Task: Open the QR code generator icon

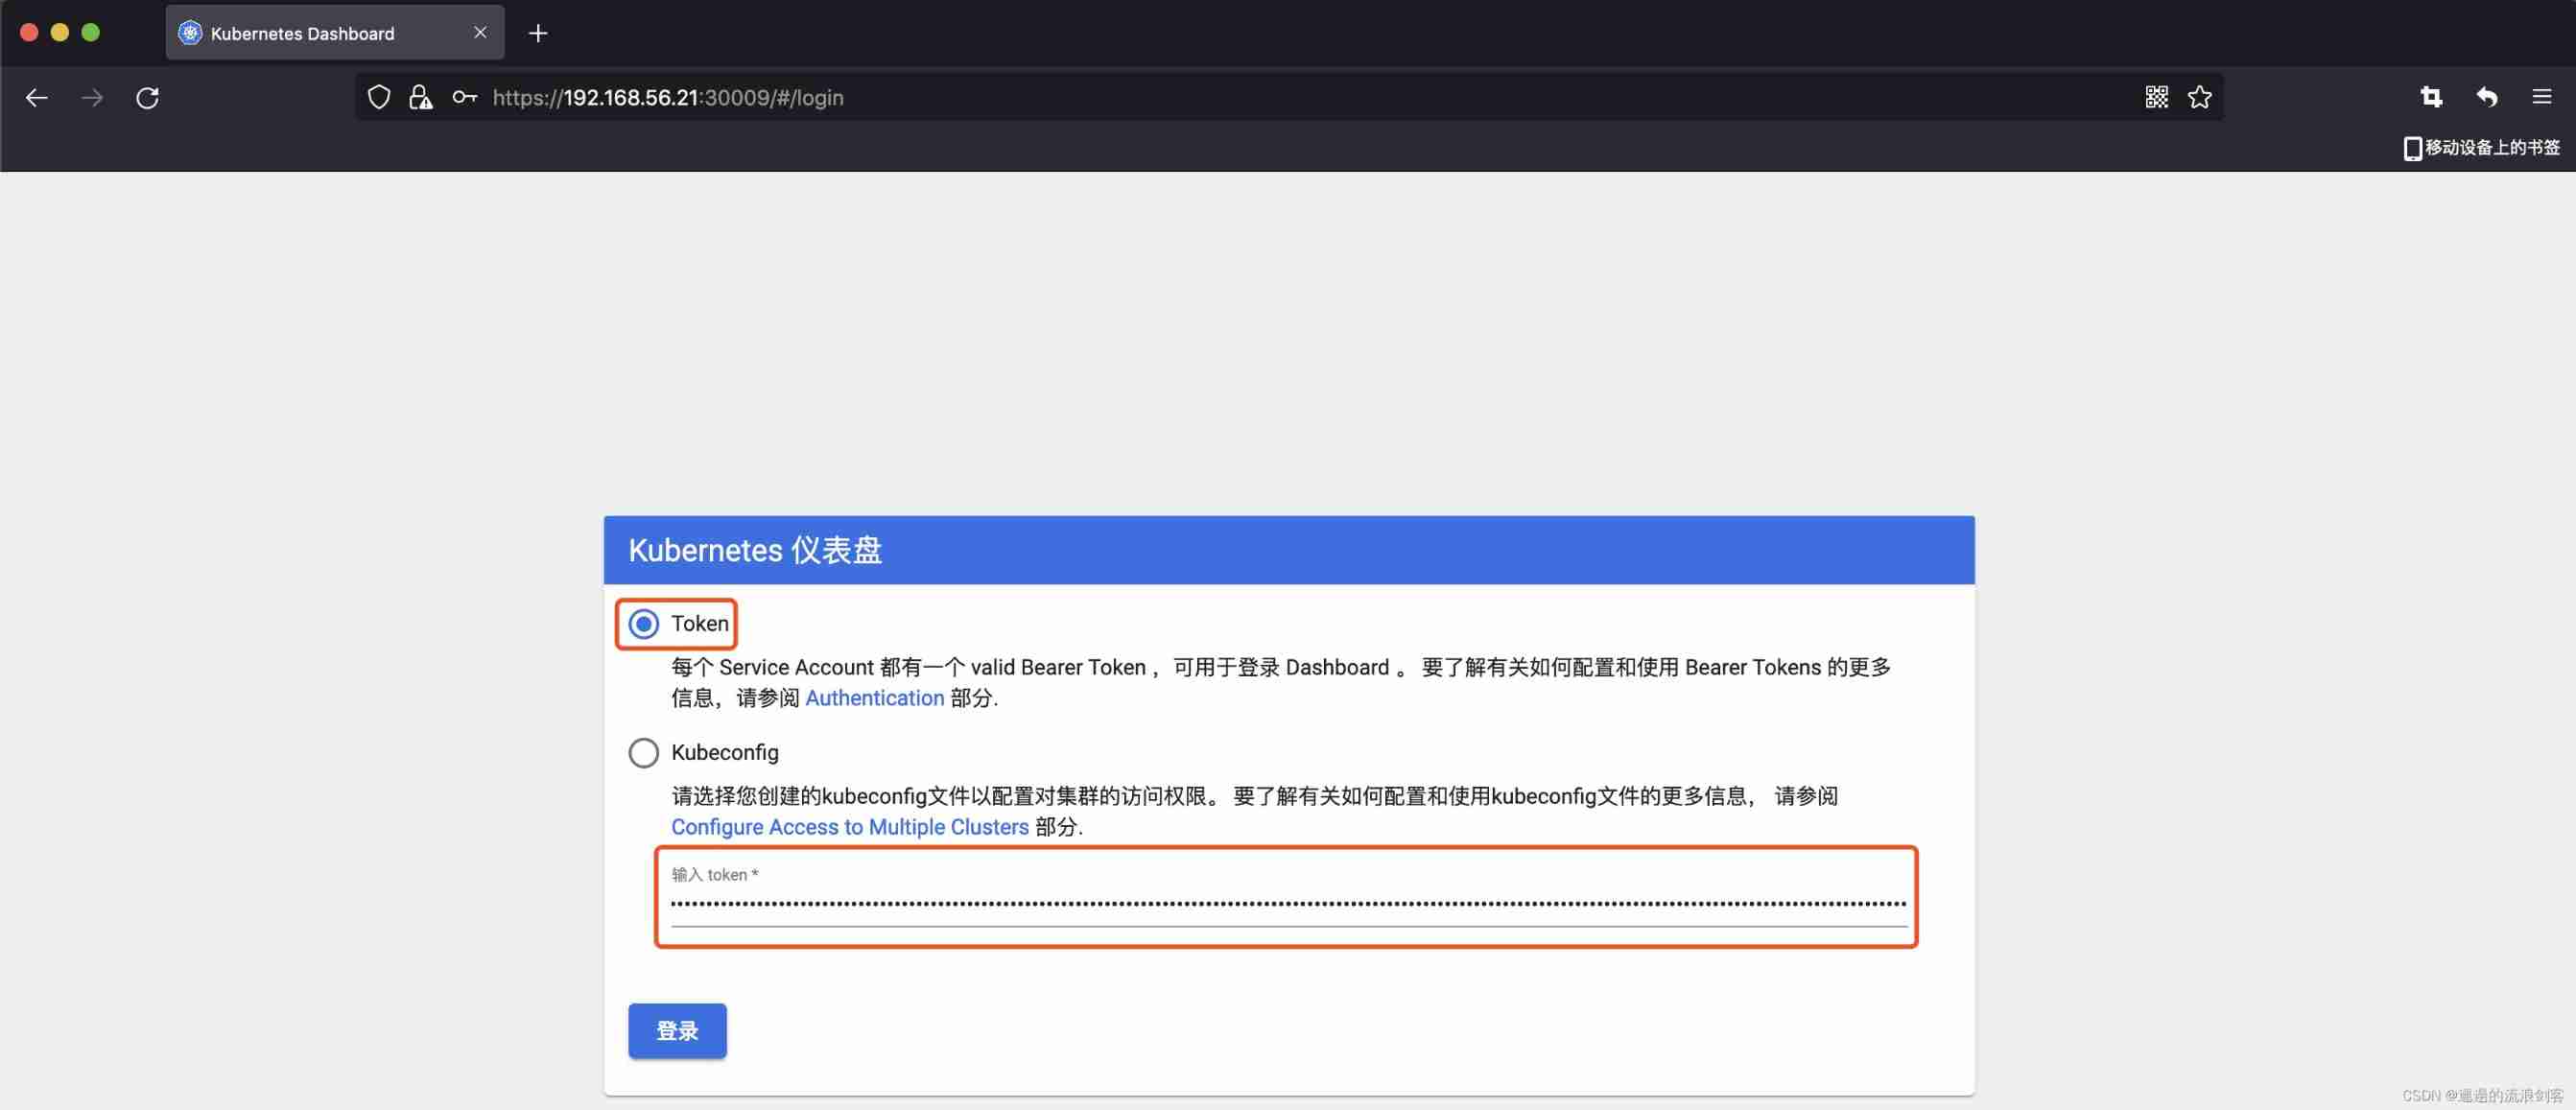Action: [x=2157, y=97]
